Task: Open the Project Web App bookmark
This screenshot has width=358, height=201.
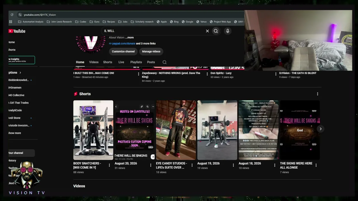Action: pos(220,22)
